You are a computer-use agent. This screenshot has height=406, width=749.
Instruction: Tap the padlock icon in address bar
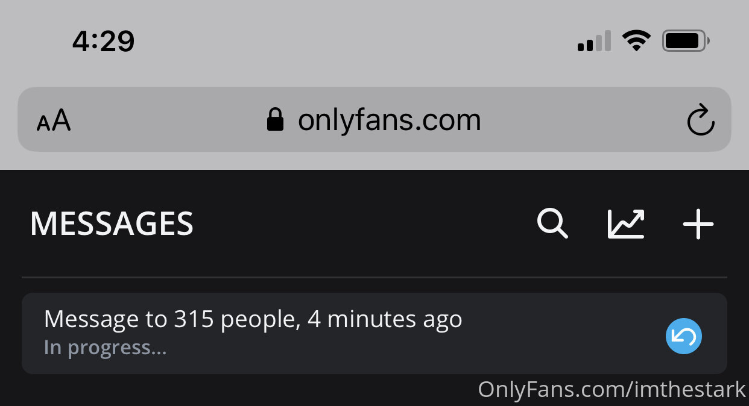tap(275, 119)
